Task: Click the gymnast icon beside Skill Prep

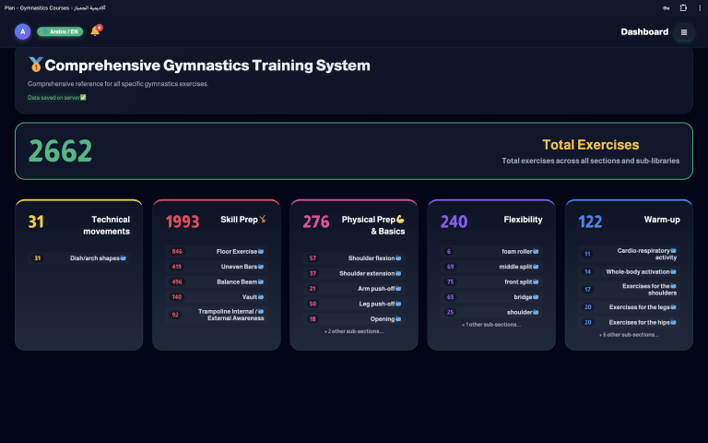Action: [263, 220]
